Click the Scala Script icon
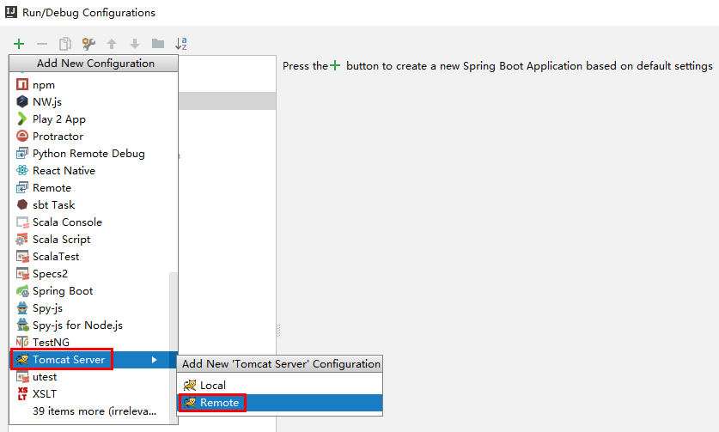The width and height of the screenshot is (719, 432). pyautogui.click(x=22, y=239)
